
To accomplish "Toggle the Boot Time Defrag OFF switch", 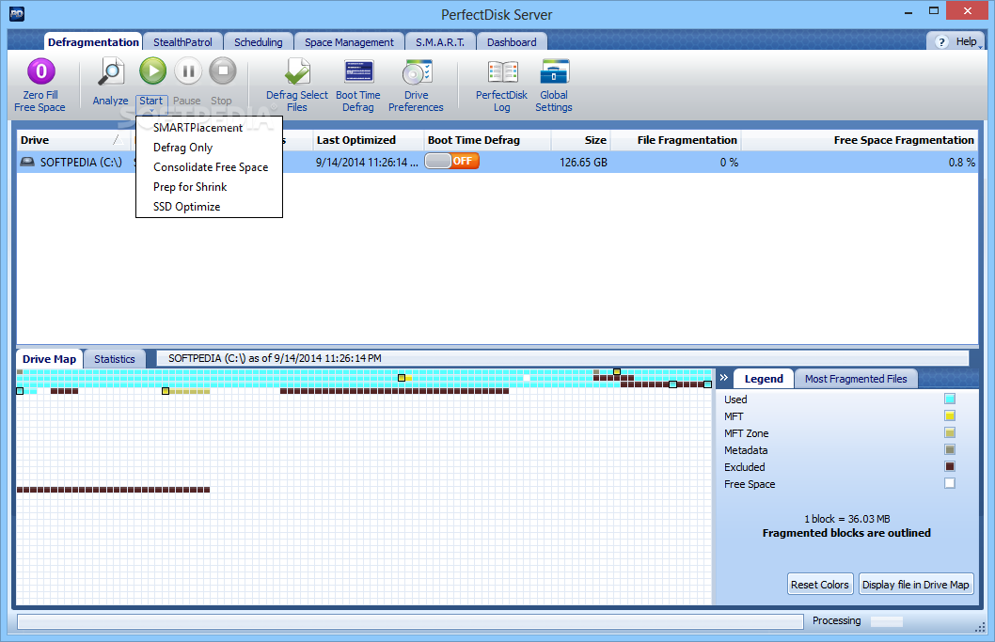I will 451,161.
